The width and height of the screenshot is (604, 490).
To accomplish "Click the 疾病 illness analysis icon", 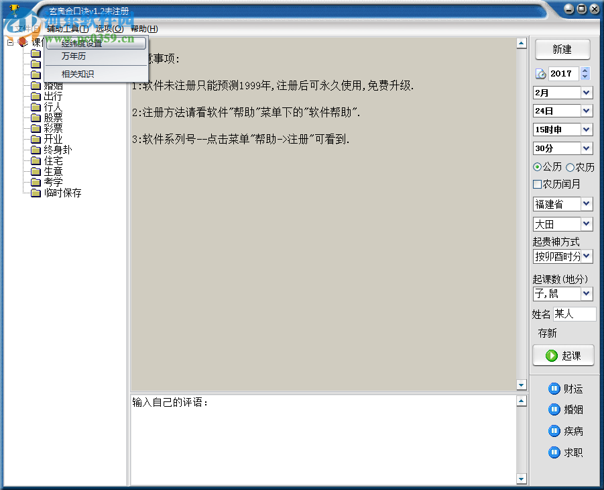I will click(x=554, y=431).
